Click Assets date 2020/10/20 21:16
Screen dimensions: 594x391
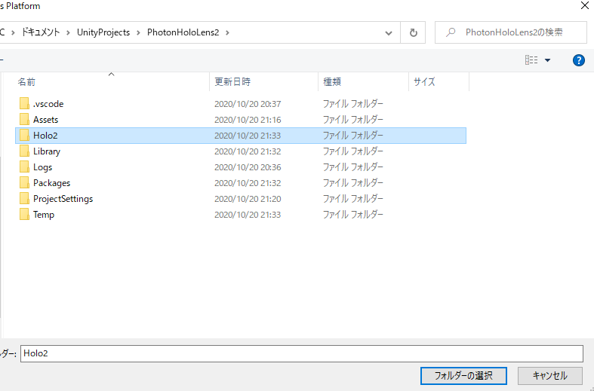click(248, 120)
